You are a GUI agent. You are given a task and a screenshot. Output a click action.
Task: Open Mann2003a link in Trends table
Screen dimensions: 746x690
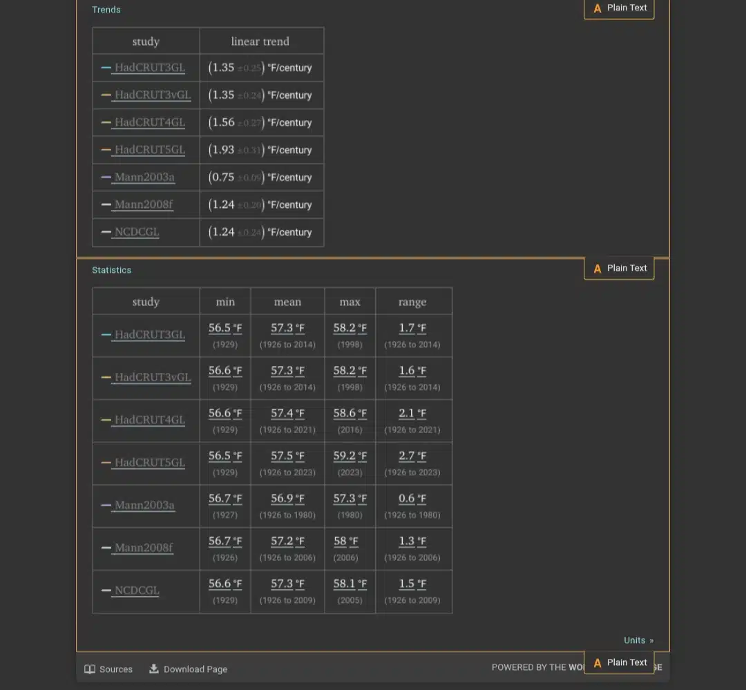coord(144,177)
